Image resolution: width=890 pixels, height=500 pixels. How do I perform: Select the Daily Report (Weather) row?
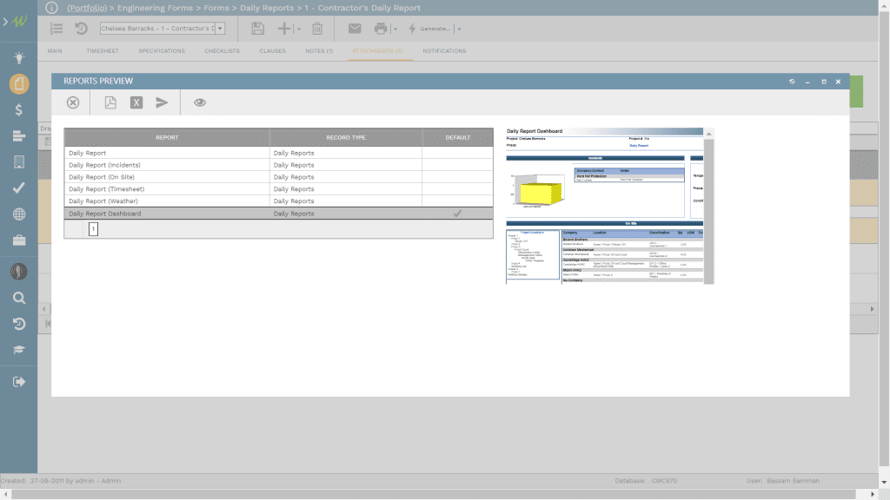coord(278,201)
